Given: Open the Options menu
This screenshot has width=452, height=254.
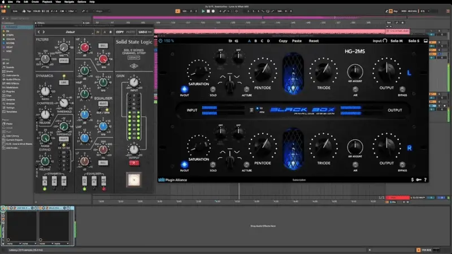Looking at the screenshot, I should [x=81, y=2].
